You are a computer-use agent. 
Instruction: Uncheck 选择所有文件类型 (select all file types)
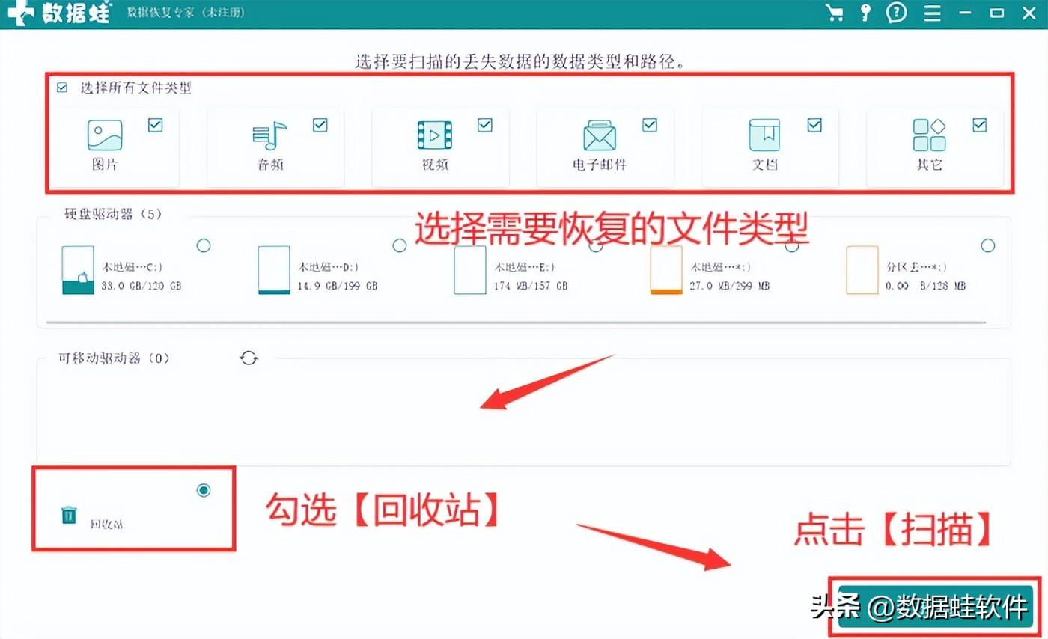tap(61, 88)
